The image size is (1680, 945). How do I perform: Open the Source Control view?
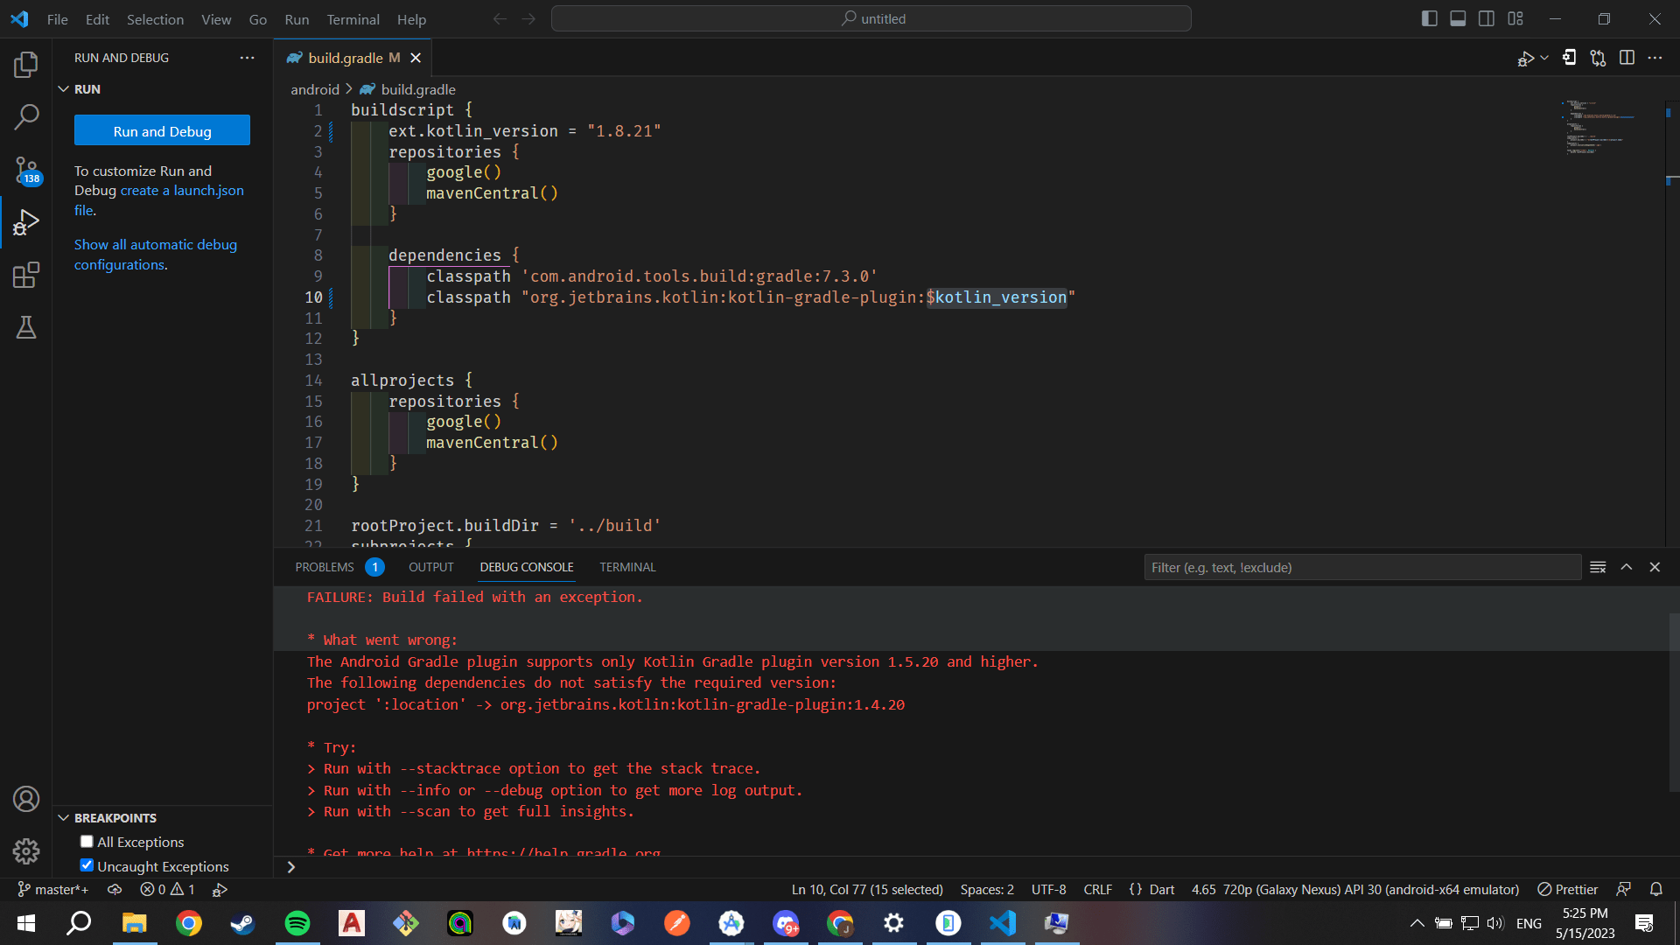click(x=26, y=171)
